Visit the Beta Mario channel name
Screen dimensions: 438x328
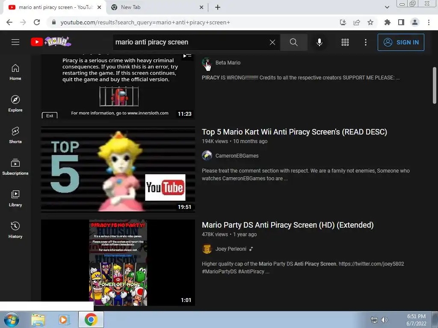[x=228, y=63]
